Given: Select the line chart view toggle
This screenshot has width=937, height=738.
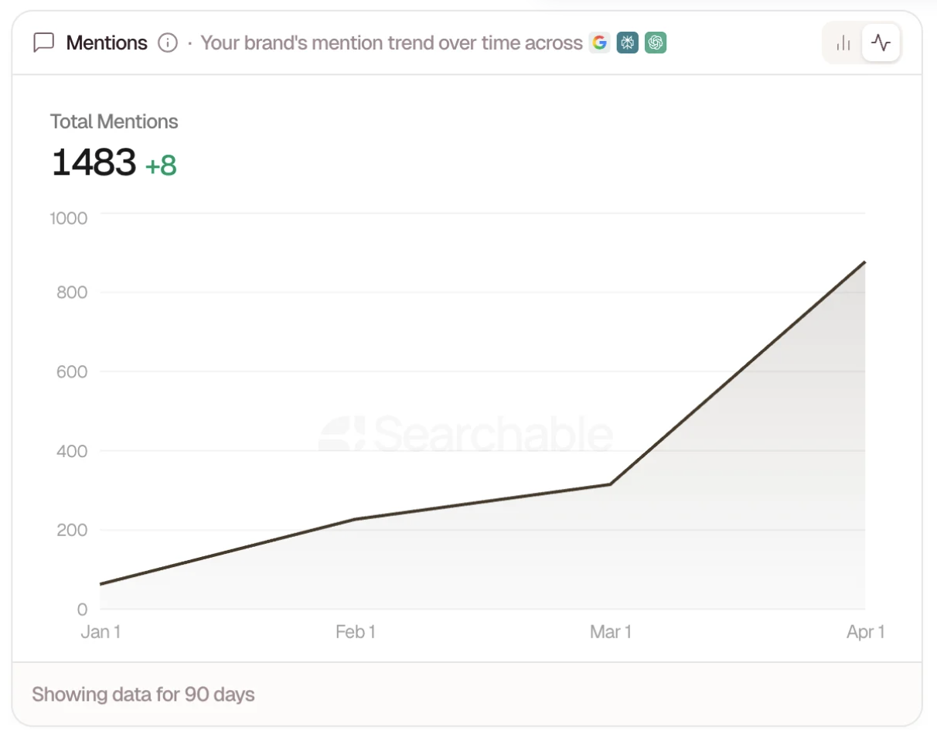Looking at the screenshot, I should coord(881,43).
